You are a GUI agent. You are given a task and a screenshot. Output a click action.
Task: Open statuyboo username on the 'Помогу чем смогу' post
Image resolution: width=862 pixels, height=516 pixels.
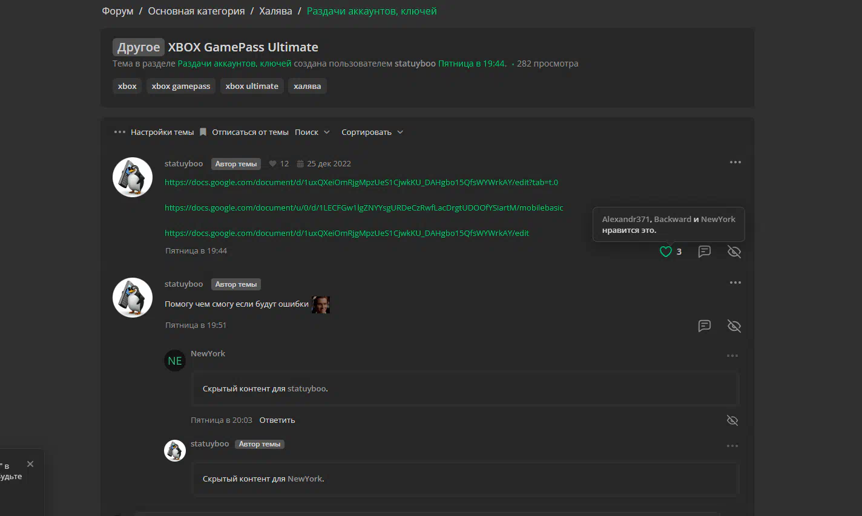[x=184, y=284]
